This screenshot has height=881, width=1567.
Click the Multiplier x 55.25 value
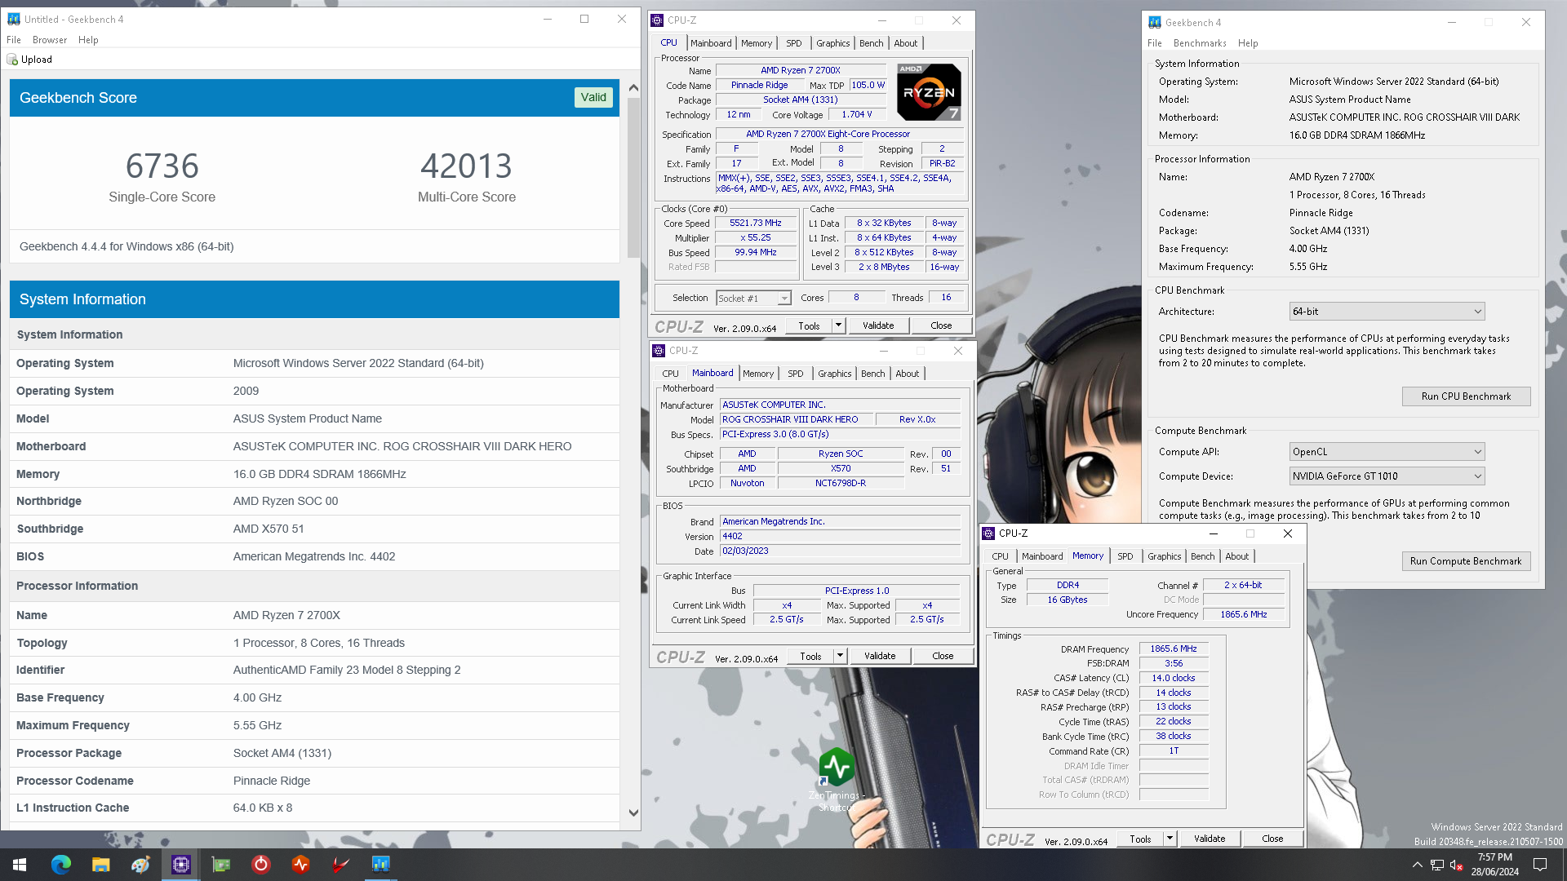pos(755,238)
